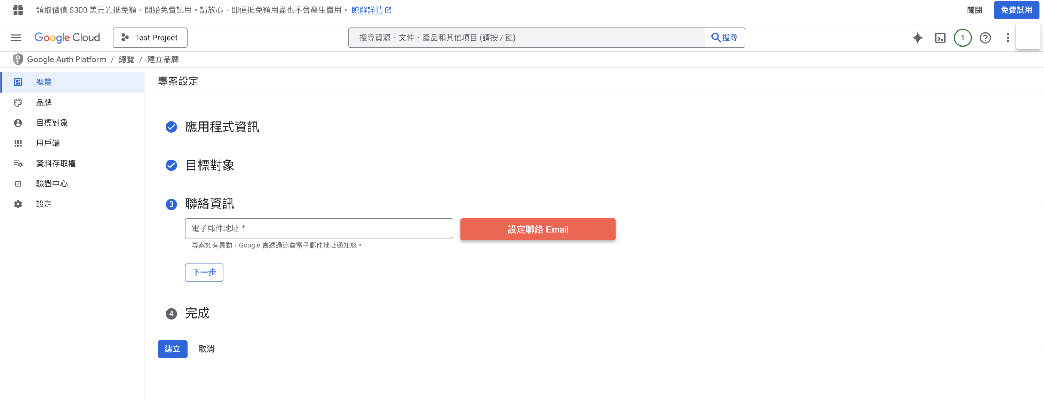Activate Cloud Shell terminal icon
The width and height of the screenshot is (1044, 401).
pos(940,38)
